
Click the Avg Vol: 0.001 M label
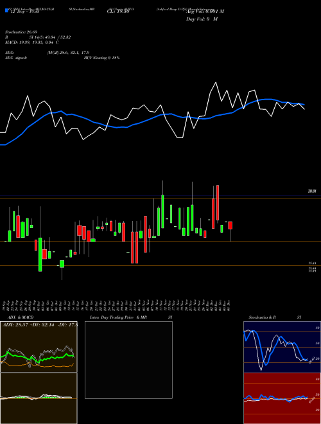click(205, 12)
